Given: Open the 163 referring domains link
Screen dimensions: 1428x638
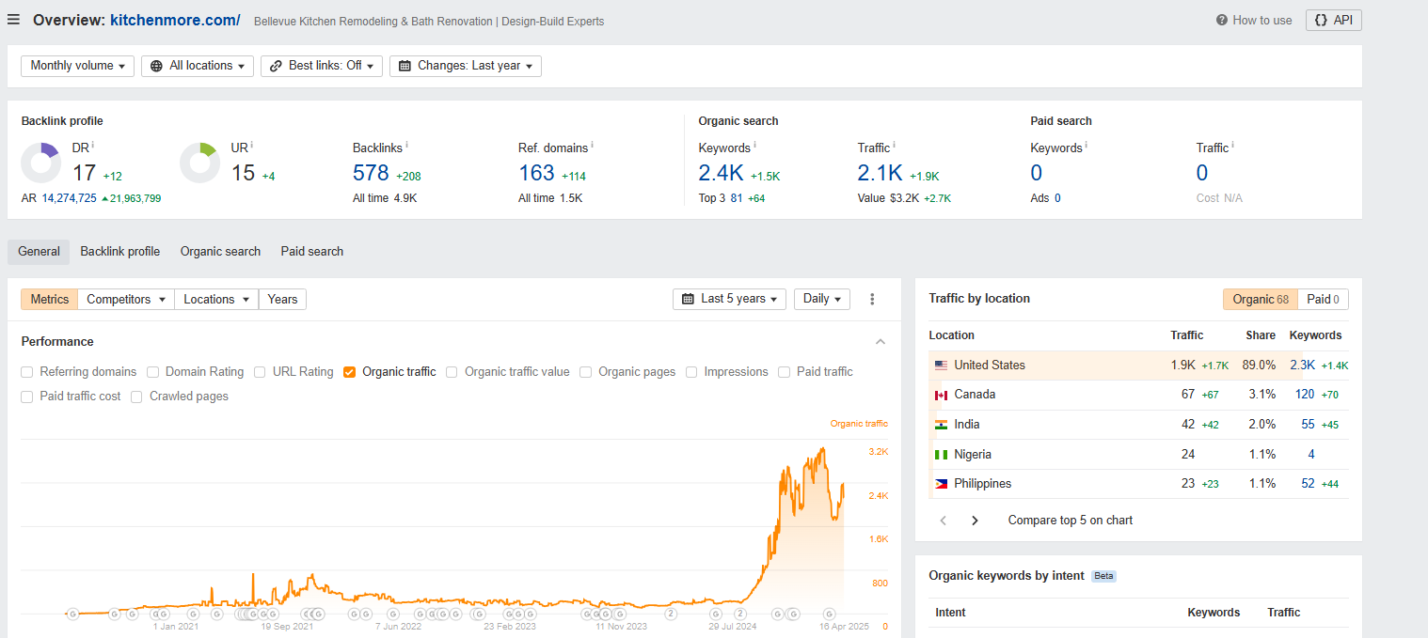Looking at the screenshot, I should tap(536, 173).
